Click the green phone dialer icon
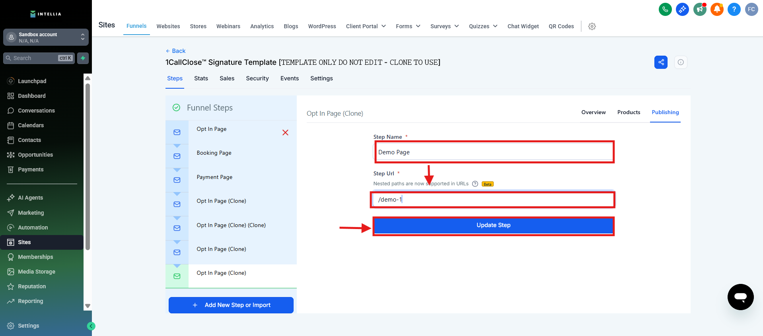 click(665, 9)
